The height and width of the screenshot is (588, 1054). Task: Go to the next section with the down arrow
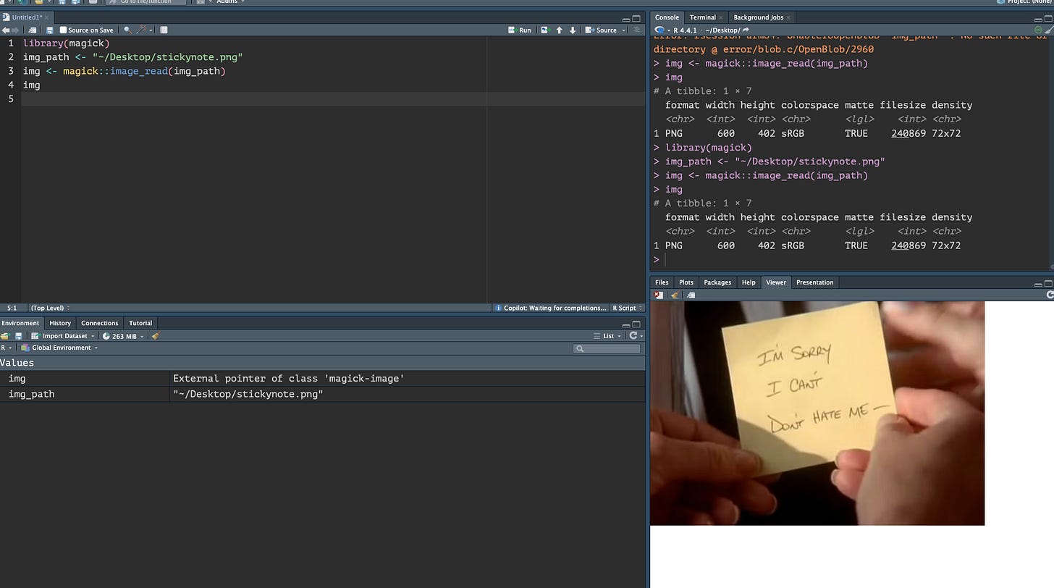(573, 30)
